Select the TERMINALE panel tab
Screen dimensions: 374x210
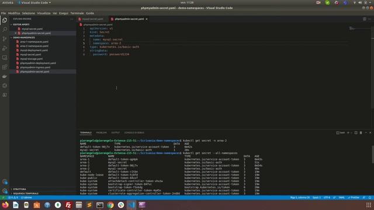pyautogui.click(x=86, y=132)
